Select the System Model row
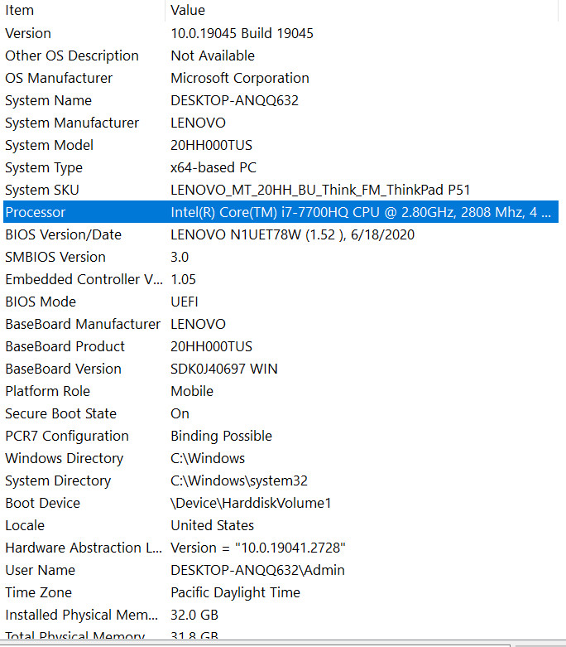The width and height of the screenshot is (566, 647). tap(49, 145)
